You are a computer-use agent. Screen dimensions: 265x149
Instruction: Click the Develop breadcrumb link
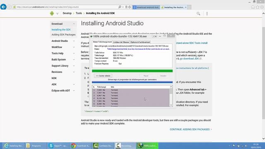coord(67,13)
